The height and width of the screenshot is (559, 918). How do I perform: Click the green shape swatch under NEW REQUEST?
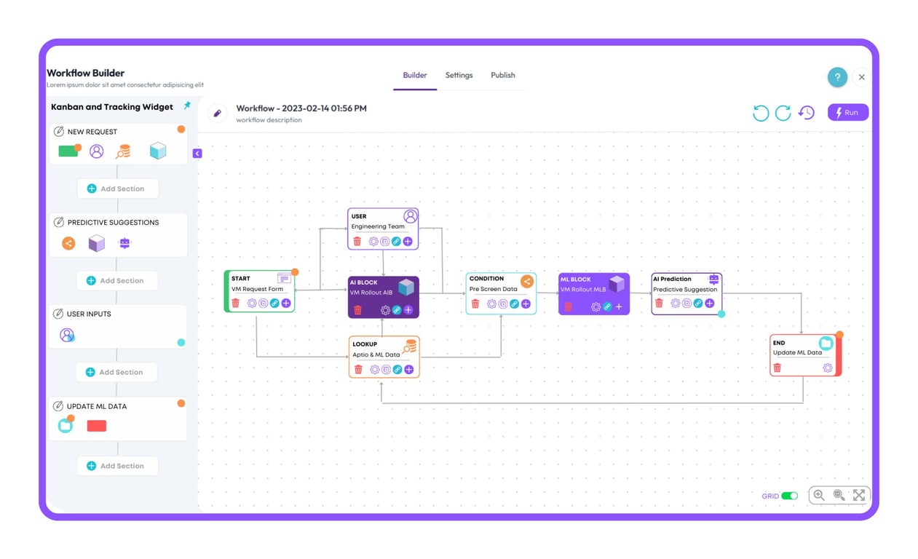(66, 150)
